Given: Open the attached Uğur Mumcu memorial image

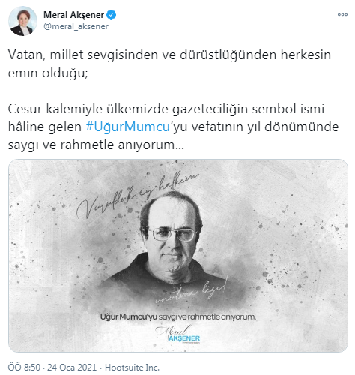Looking at the screenshot, I should point(178,256).
